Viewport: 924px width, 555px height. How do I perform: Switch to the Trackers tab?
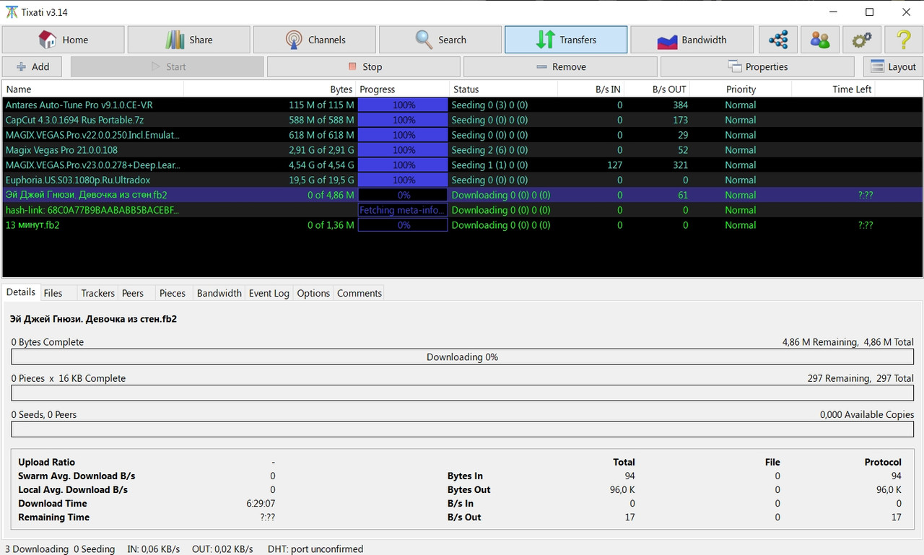click(97, 293)
